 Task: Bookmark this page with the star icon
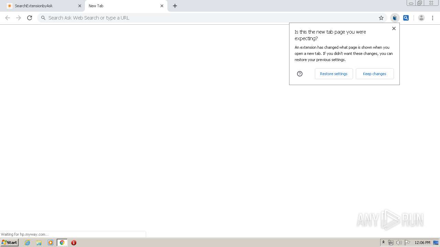click(x=381, y=18)
